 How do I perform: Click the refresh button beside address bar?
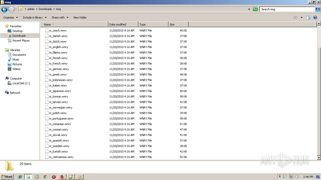tap(255, 9)
